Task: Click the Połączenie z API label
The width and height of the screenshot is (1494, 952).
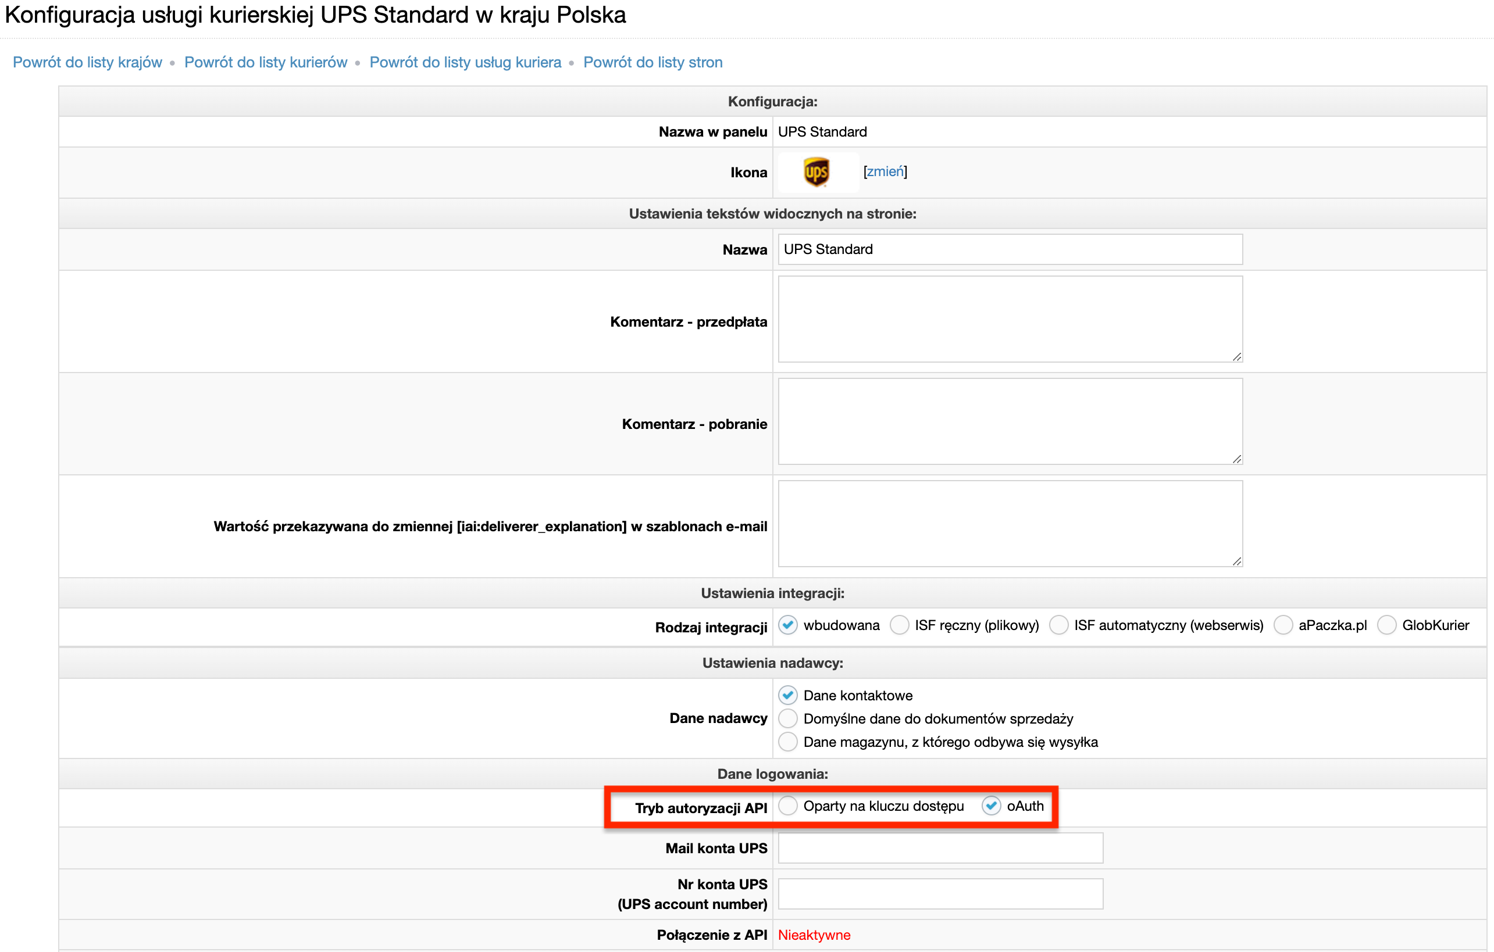Action: pos(712,935)
